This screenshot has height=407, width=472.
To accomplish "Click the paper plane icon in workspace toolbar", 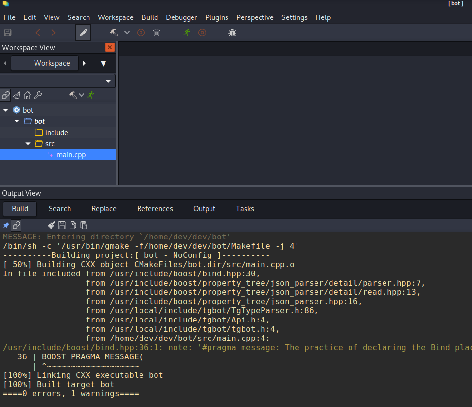I will [x=17, y=95].
